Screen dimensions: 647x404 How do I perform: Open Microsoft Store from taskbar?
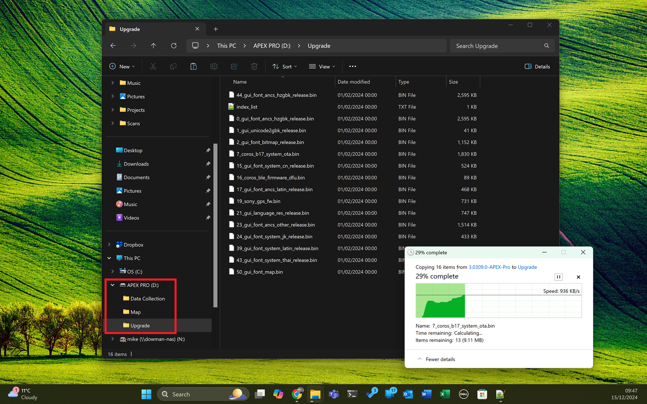482,394
